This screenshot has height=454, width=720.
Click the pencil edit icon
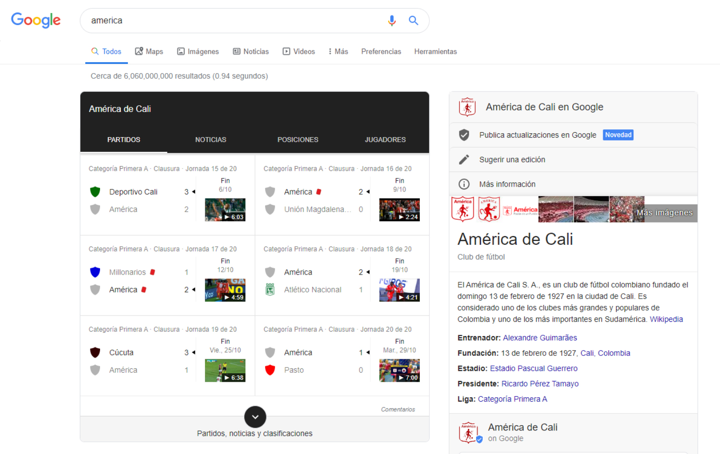(464, 160)
